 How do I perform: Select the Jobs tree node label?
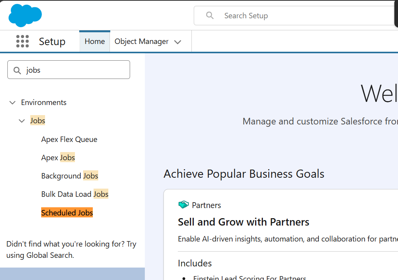coord(38,121)
